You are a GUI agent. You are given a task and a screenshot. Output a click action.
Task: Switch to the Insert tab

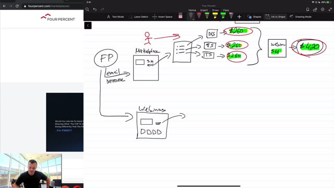204,10
